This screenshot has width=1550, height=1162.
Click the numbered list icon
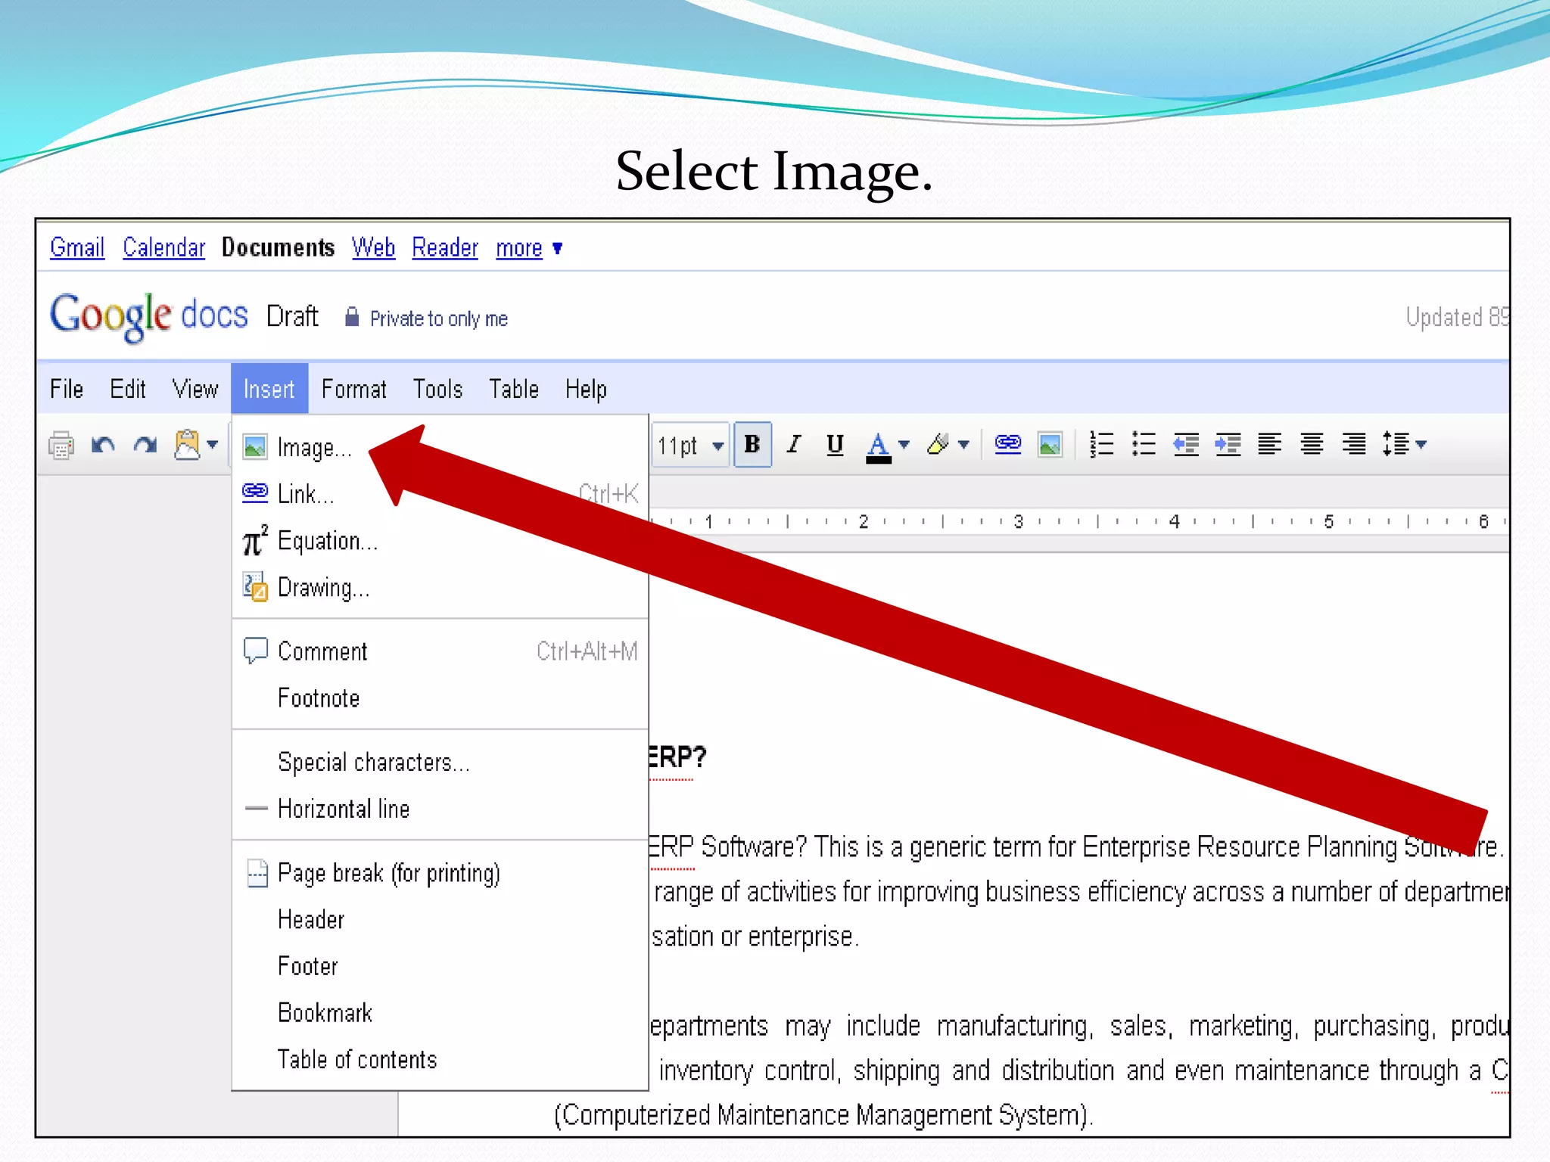click(1101, 444)
